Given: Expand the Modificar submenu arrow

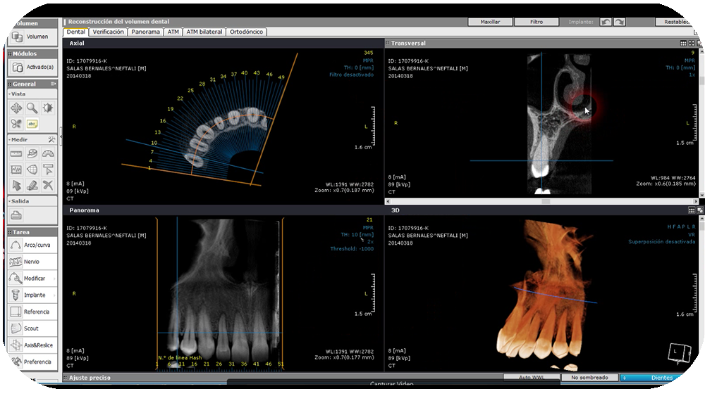Looking at the screenshot, I should pyautogui.click(x=55, y=279).
